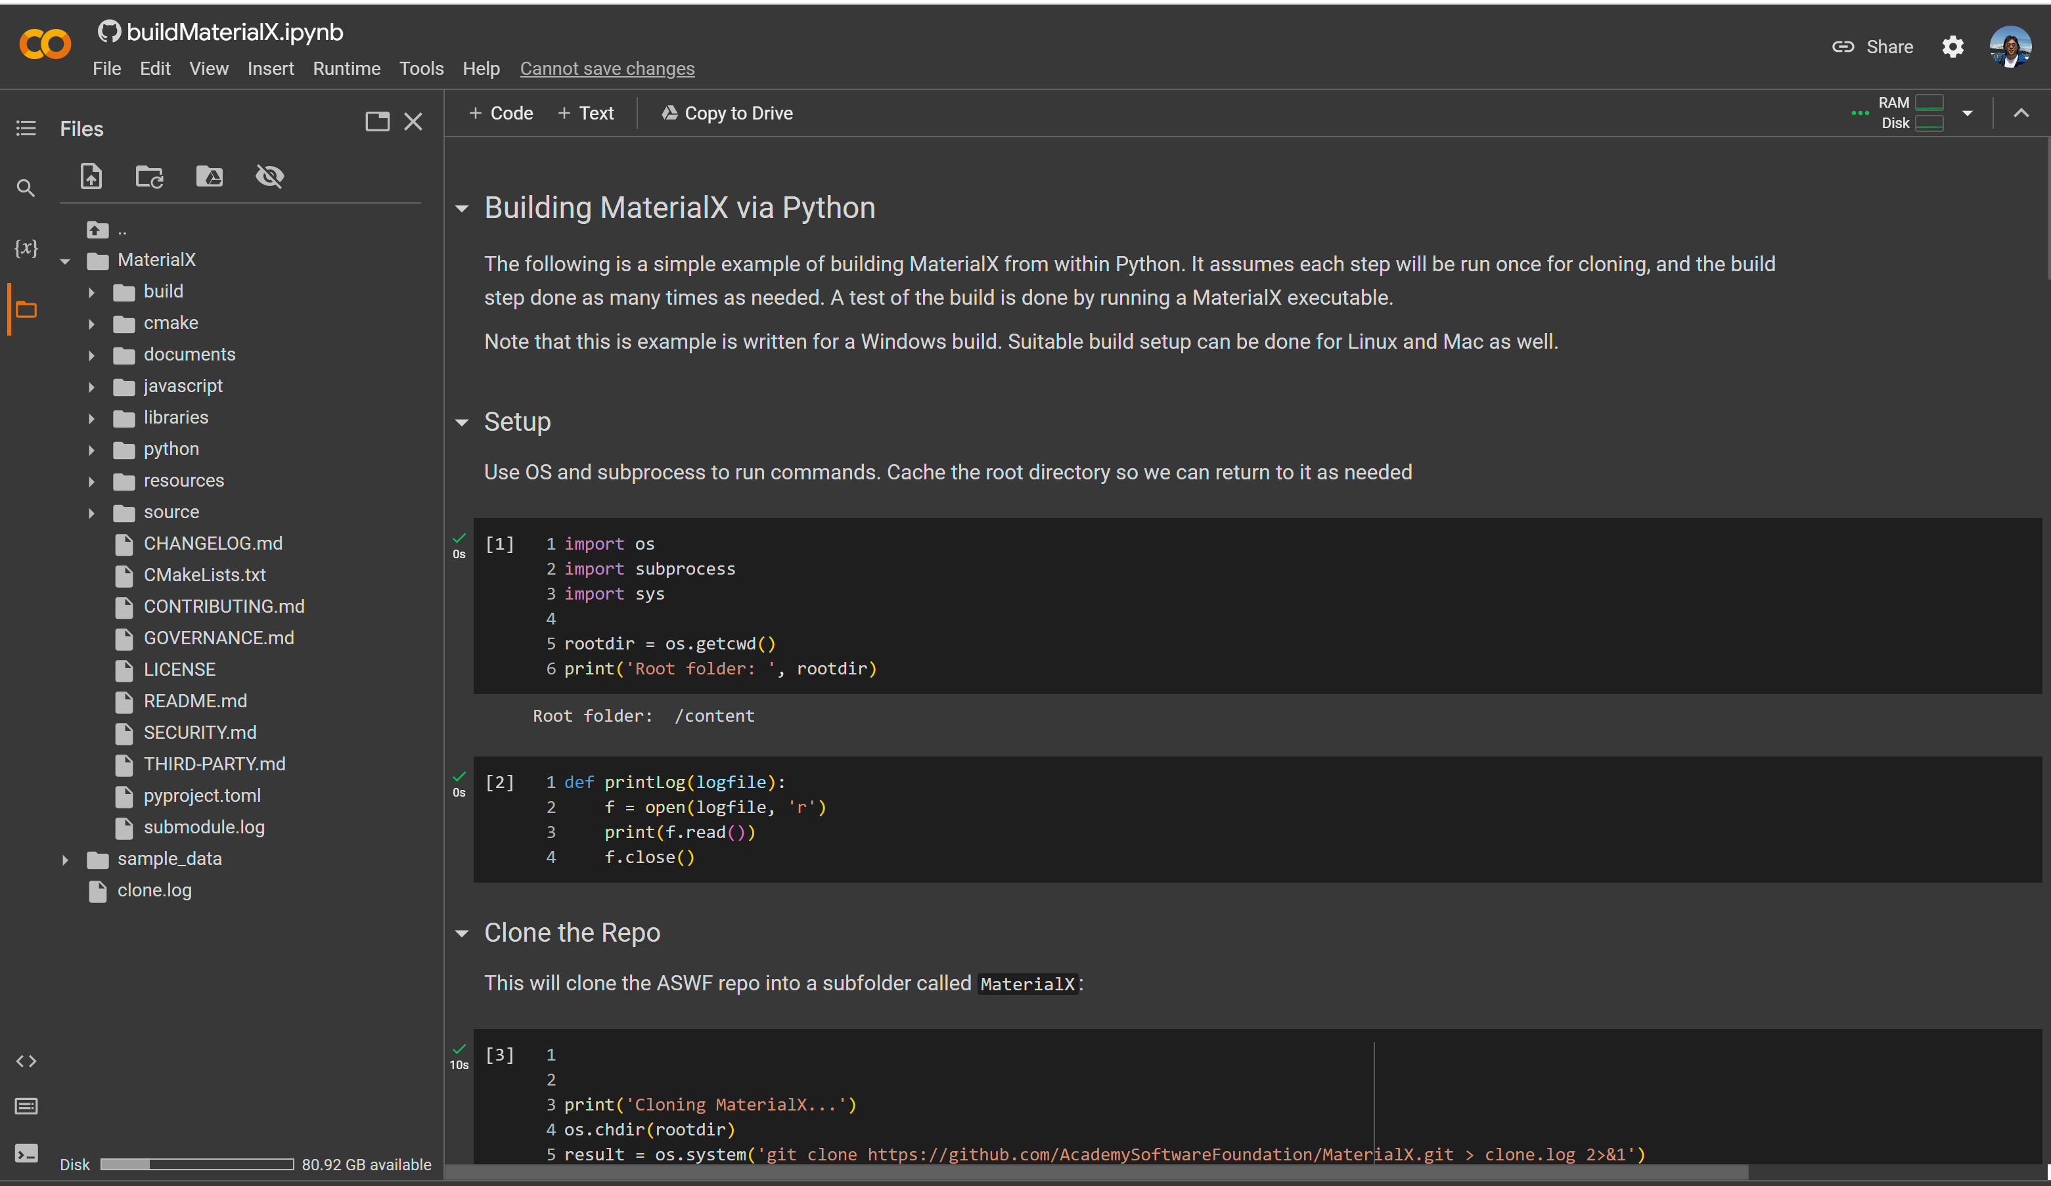Open Files pane in new window
The image size is (2051, 1186).
pos(377,122)
